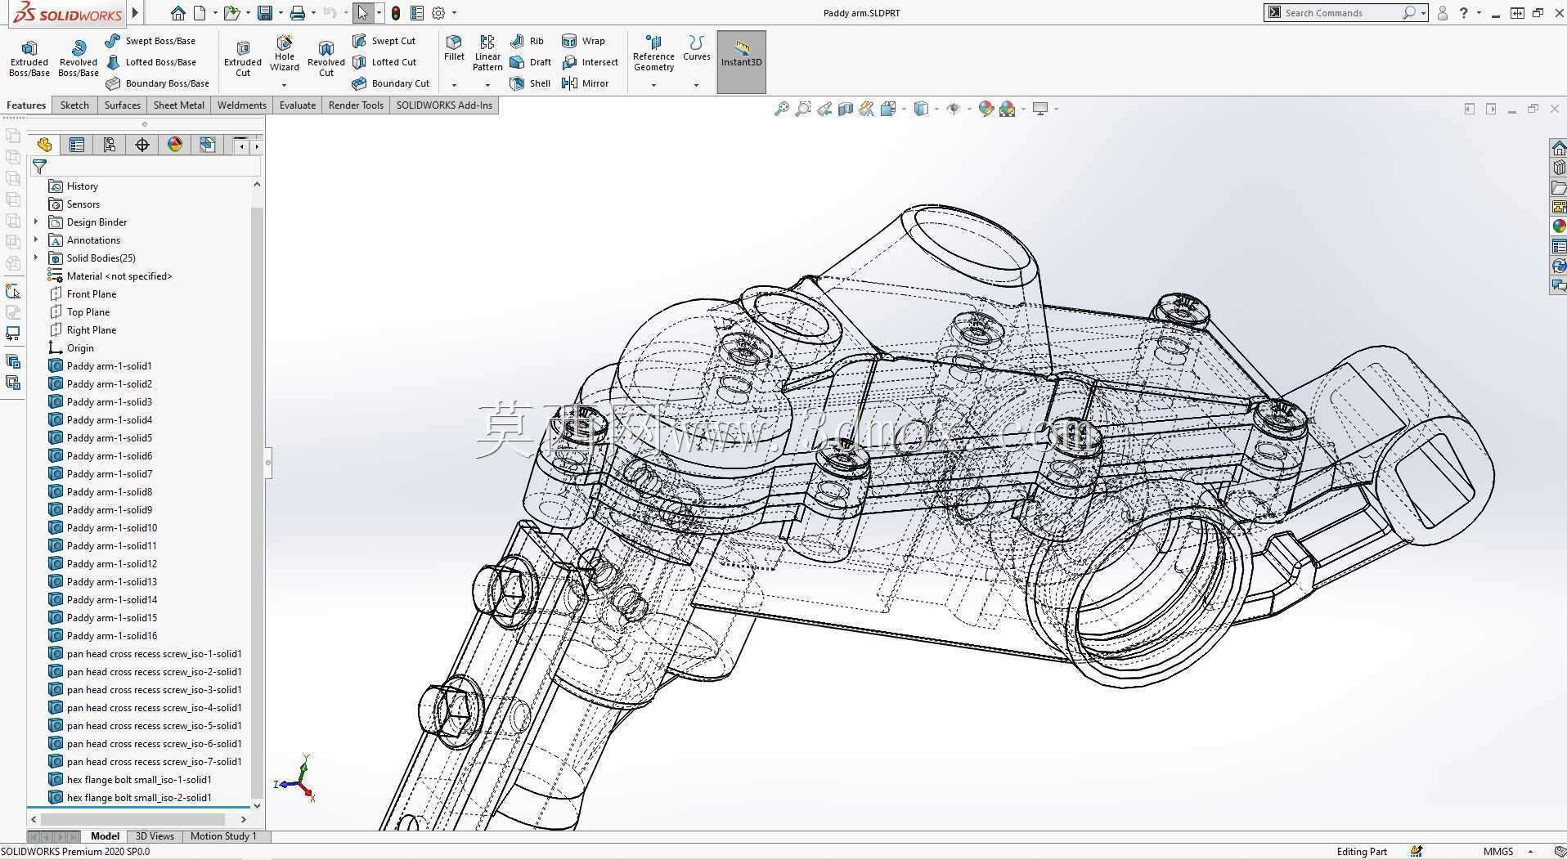Expand the Annotations node
The height and width of the screenshot is (860, 1567).
point(36,240)
